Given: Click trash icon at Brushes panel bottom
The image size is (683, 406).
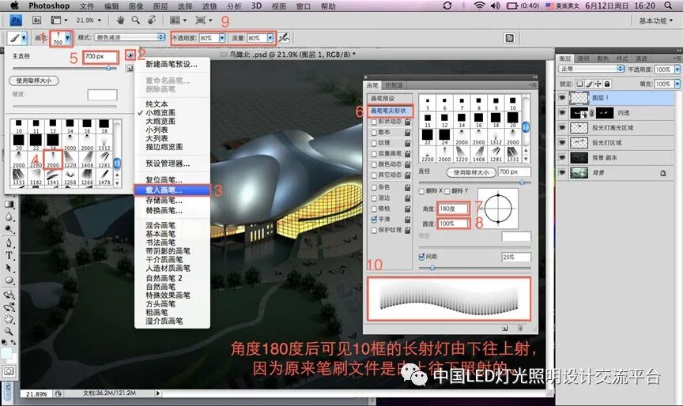Looking at the screenshot, I should point(519,328).
